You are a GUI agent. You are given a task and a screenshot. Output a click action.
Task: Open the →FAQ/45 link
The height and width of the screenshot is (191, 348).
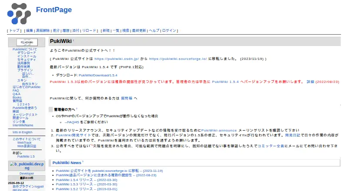[x=71, y=122]
